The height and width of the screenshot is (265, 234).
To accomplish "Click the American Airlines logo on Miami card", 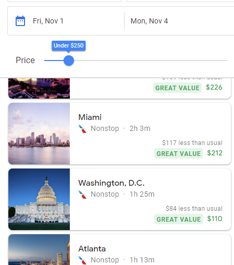I will [82, 129].
